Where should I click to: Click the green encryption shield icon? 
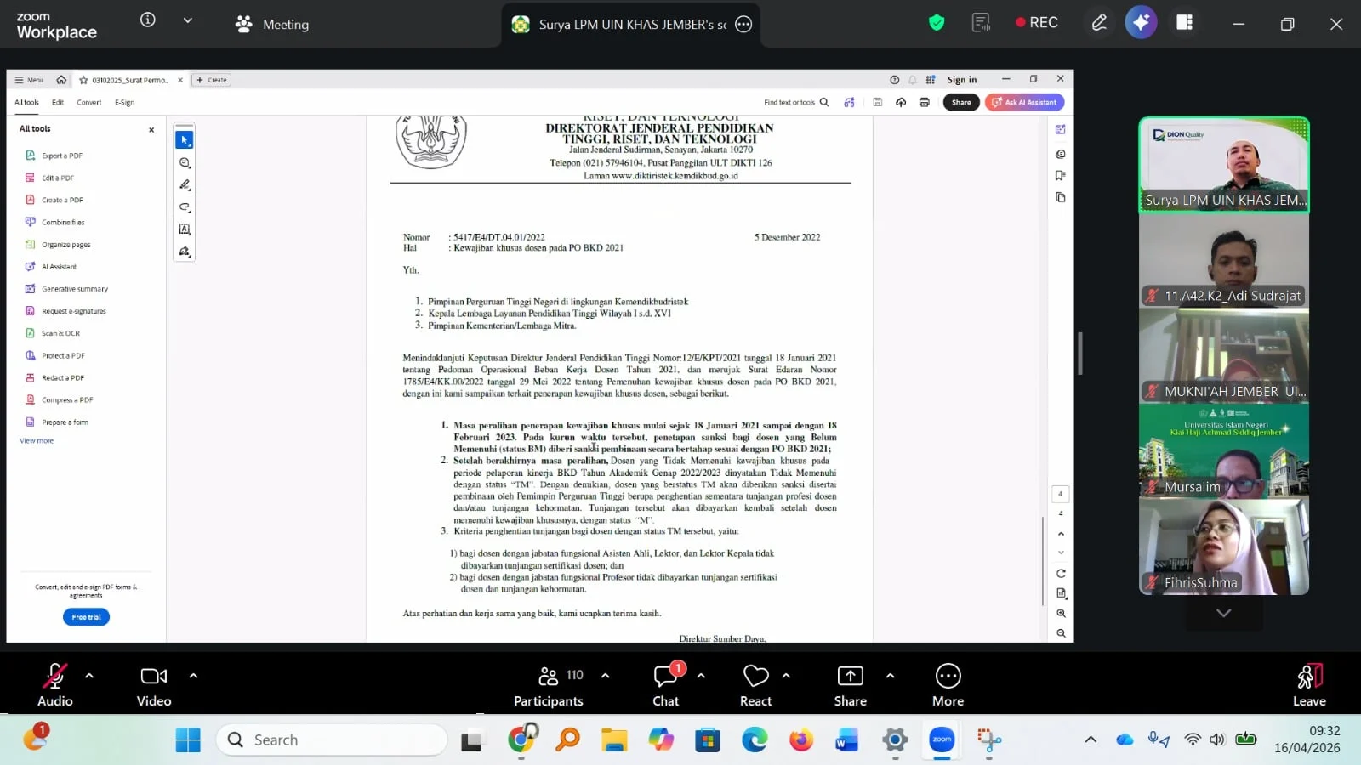[x=937, y=23]
